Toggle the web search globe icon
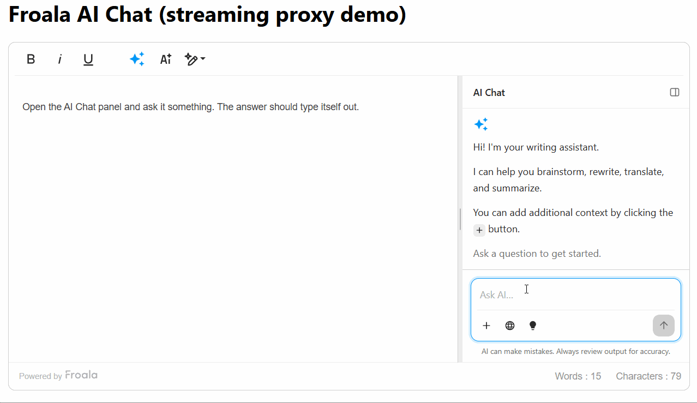The width and height of the screenshot is (697, 403). click(x=510, y=326)
